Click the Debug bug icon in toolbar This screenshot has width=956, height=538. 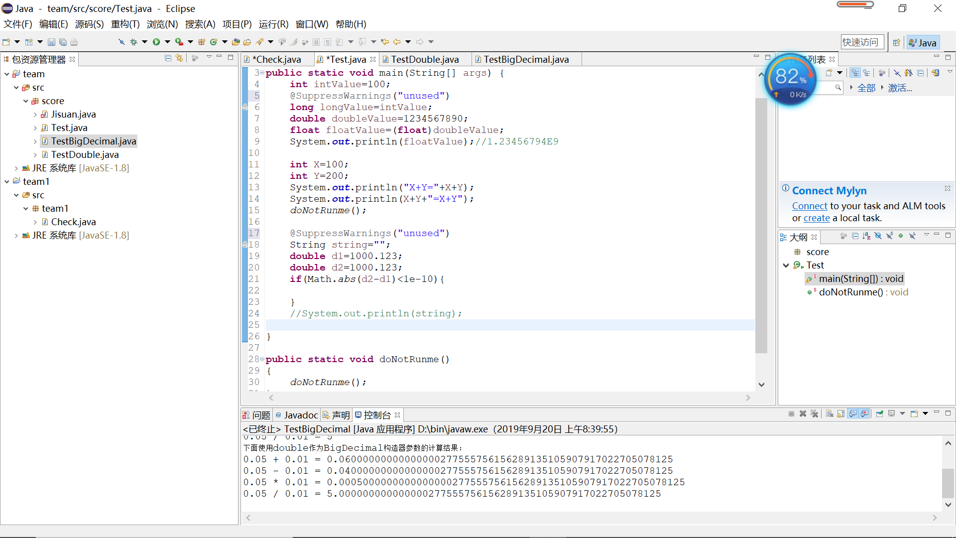133,42
